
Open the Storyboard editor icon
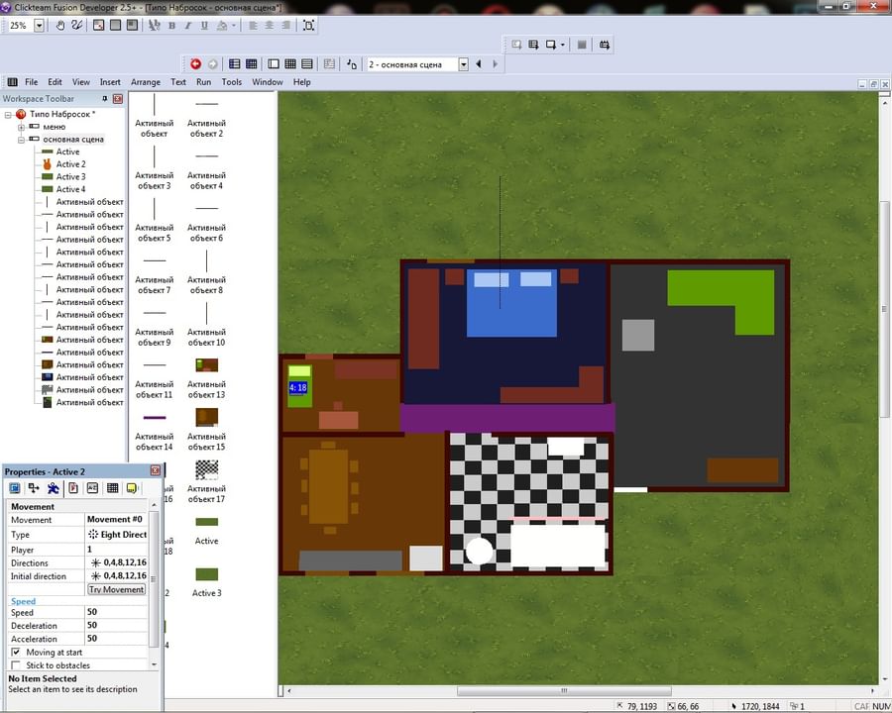tap(234, 64)
